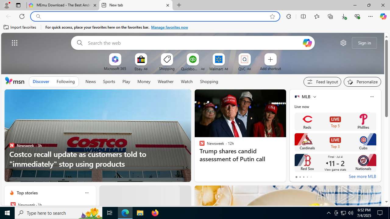Open page settings gear icon
The width and height of the screenshot is (390, 219).
[x=343, y=43]
